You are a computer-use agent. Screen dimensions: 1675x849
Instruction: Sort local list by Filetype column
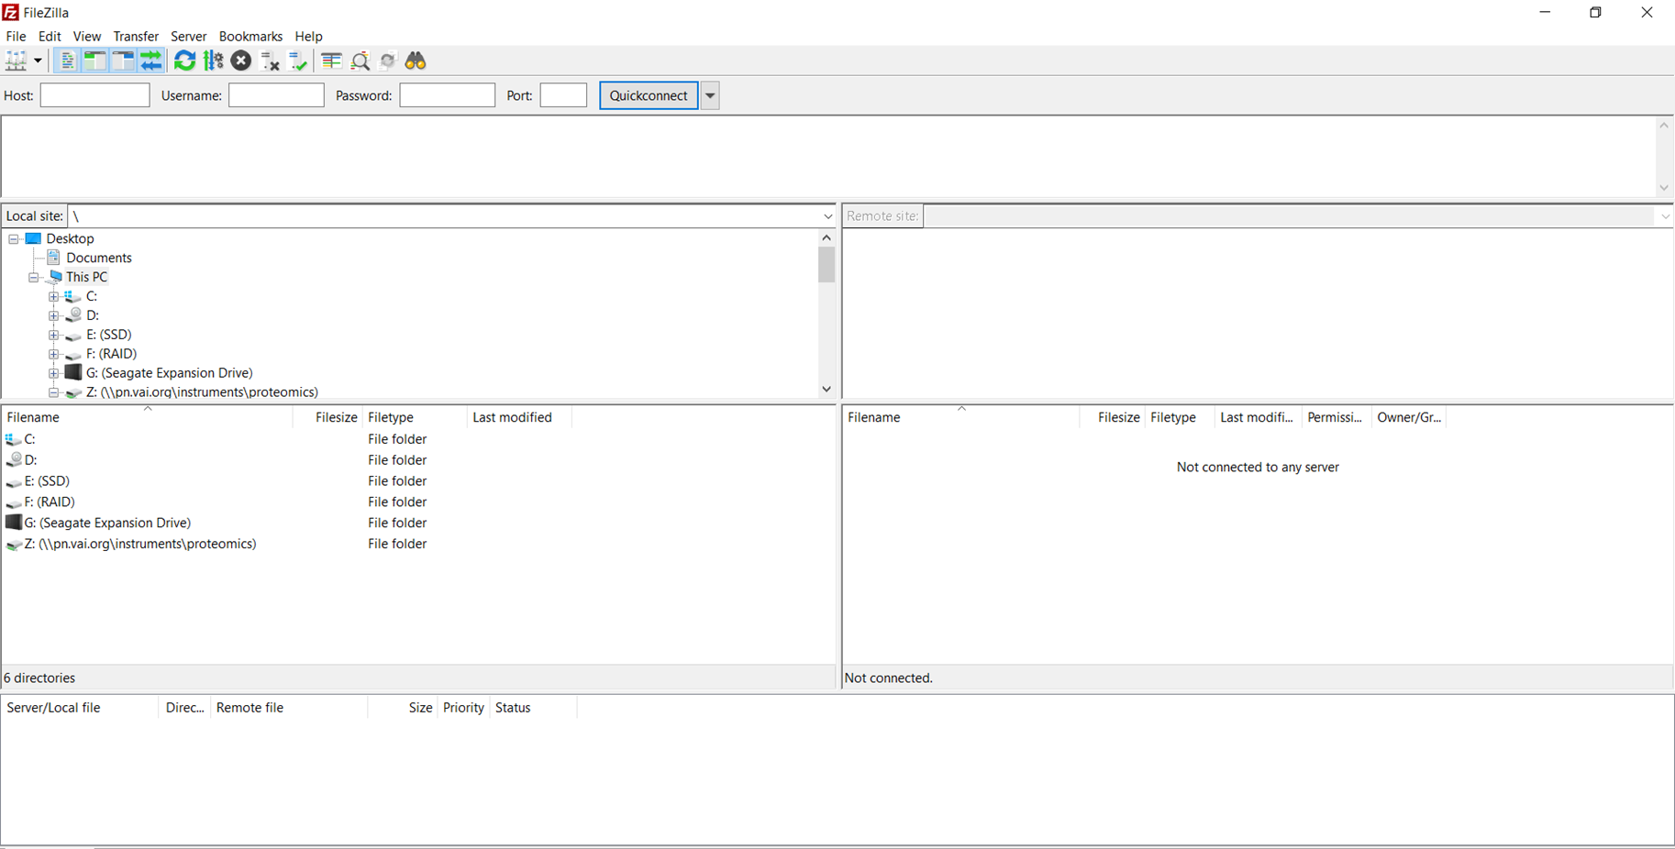coord(415,417)
